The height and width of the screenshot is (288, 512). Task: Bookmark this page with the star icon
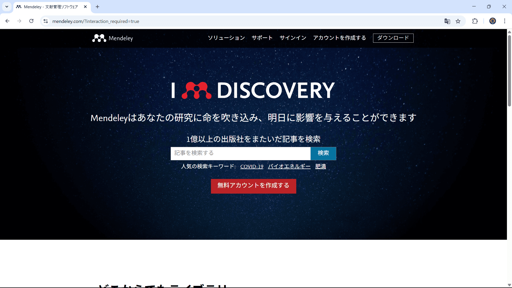458,21
